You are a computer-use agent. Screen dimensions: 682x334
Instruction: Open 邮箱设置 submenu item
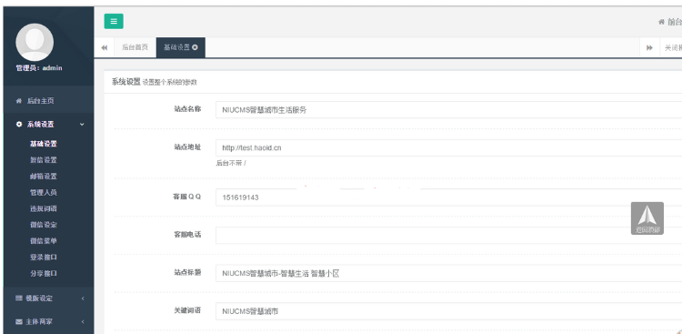pyautogui.click(x=44, y=177)
